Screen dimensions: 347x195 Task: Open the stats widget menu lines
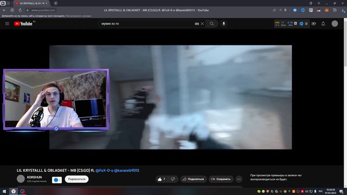click(x=306, y=24)
